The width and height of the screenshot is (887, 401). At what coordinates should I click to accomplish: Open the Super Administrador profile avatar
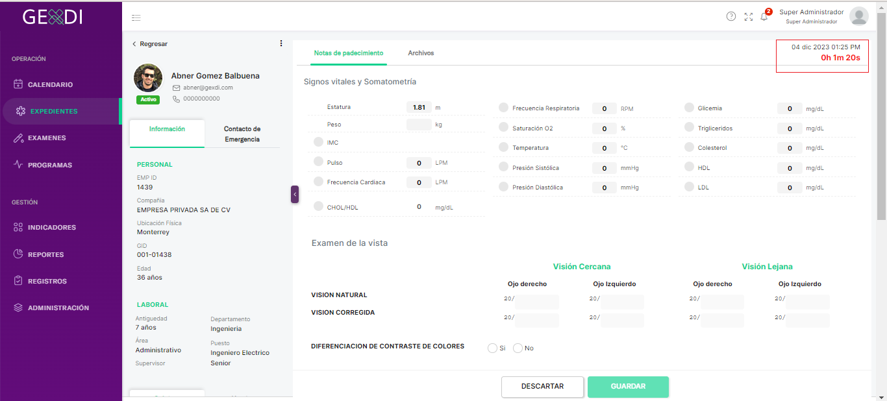click(x=859, y=16)
